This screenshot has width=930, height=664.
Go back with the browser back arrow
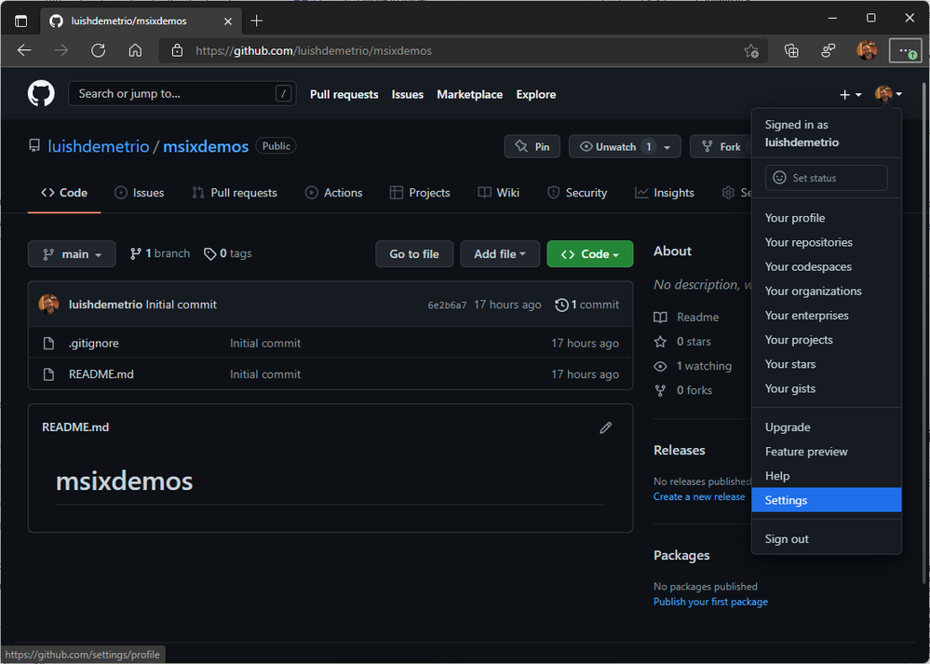(x=24, y=50)
